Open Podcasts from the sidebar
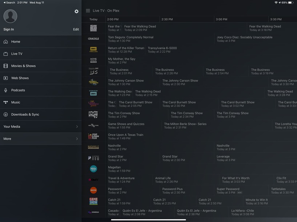The width and height of the screenshot is (297, 222). pos(41,90)
